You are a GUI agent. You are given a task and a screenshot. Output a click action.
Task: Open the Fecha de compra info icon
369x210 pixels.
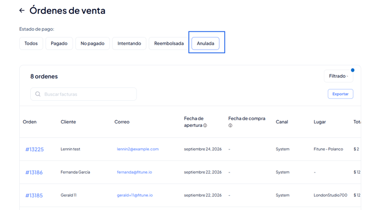pyautogui.click(x=230, y=126)
